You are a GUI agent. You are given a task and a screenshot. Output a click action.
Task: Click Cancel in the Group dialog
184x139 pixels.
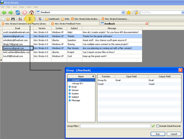pos(174,134)
